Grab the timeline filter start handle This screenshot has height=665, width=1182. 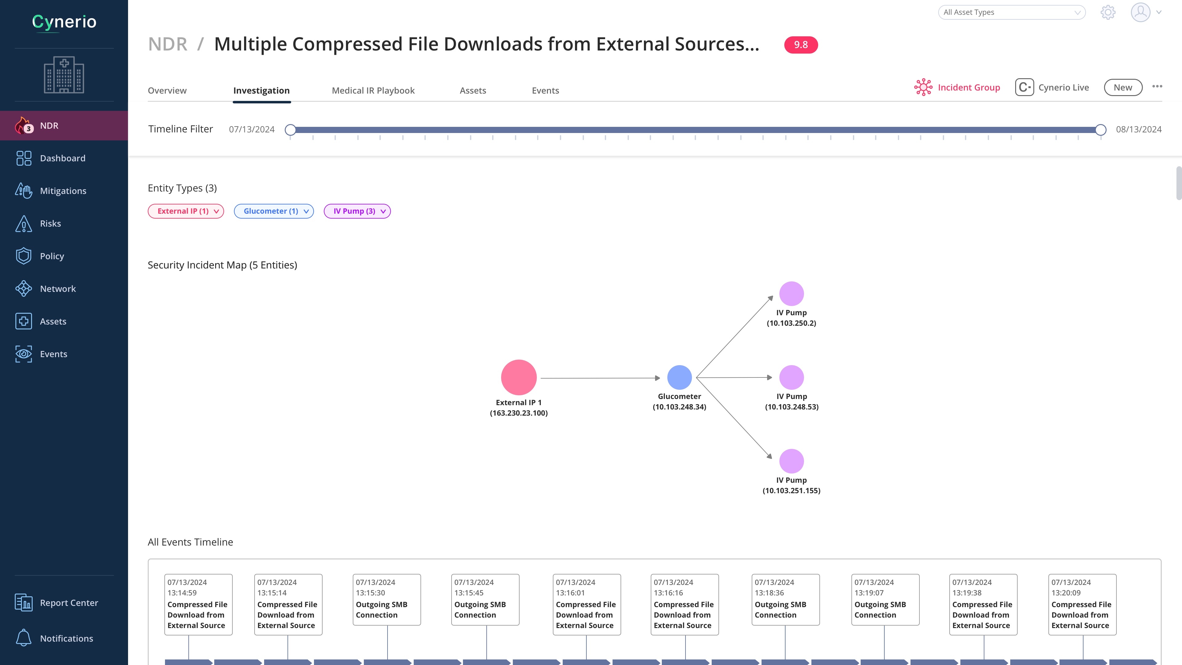click(x=290, y=130)
